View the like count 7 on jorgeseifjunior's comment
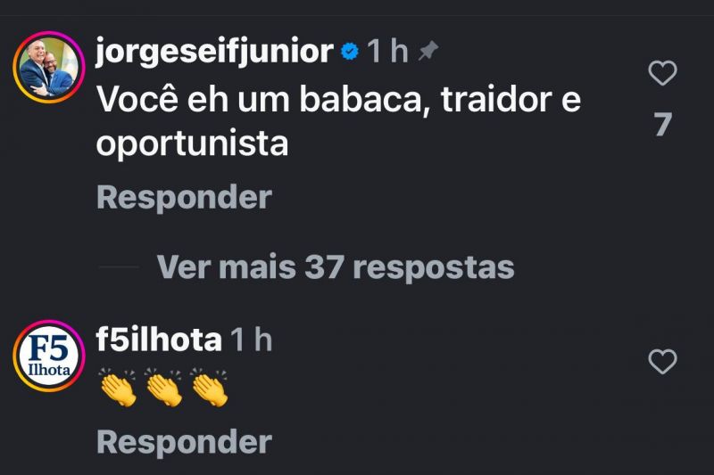714x475 pixels. click(x=661, y=125)
